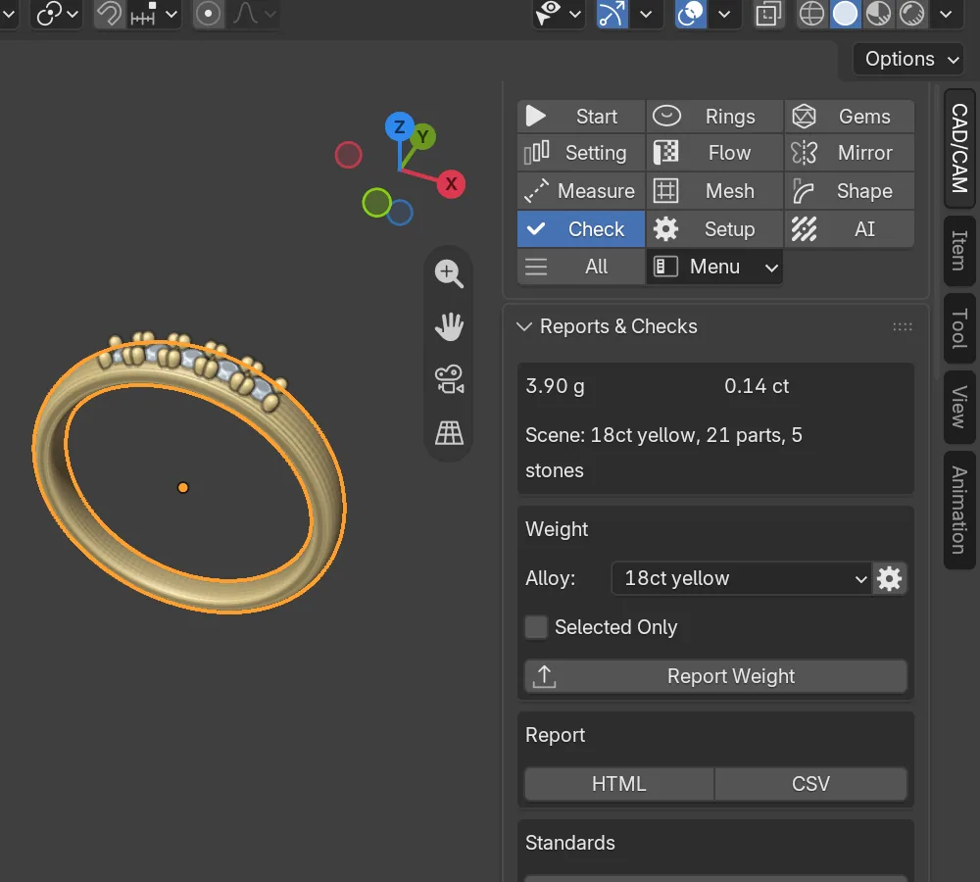980x882 pixels.
Task: Click the X axis on gizmo
Action: pos(451,184)
